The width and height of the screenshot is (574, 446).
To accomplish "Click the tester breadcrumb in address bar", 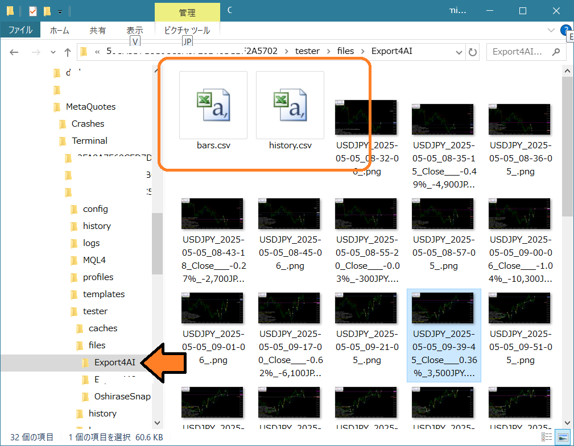I will [307, 51].
